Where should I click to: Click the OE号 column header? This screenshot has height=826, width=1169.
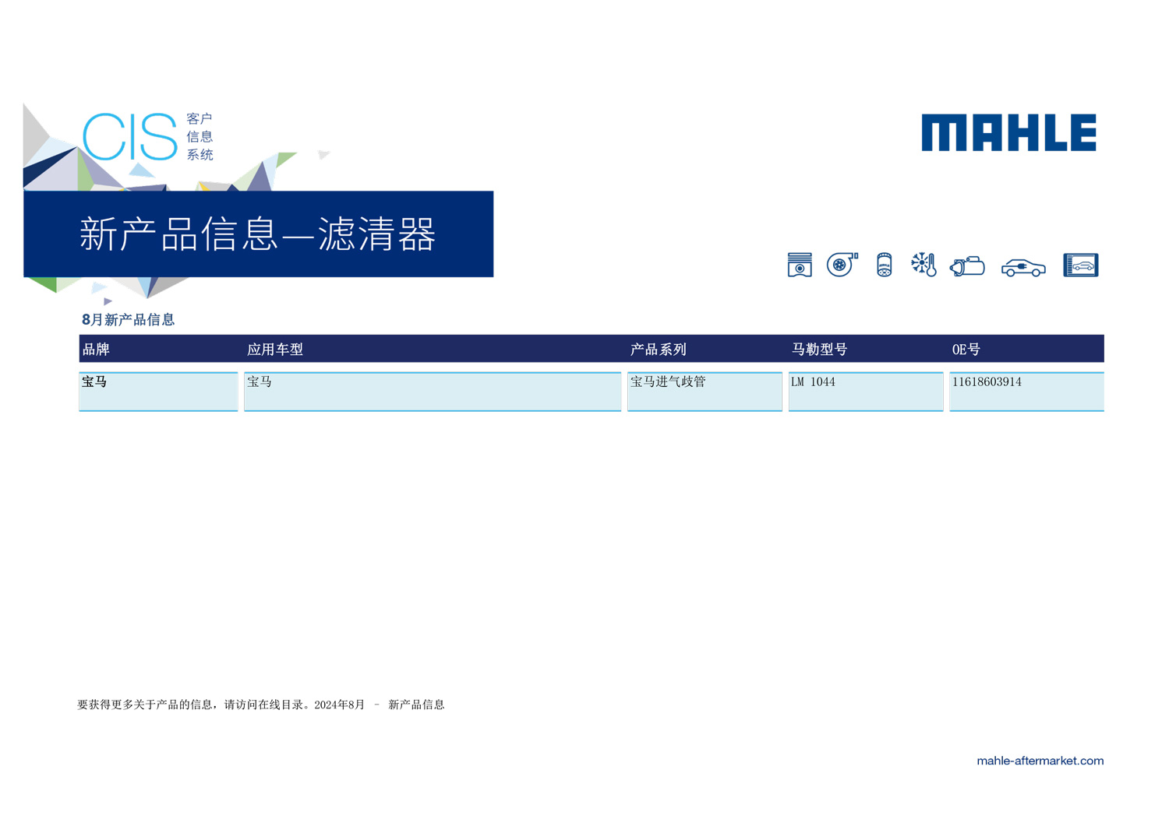(x=966, y=350)
